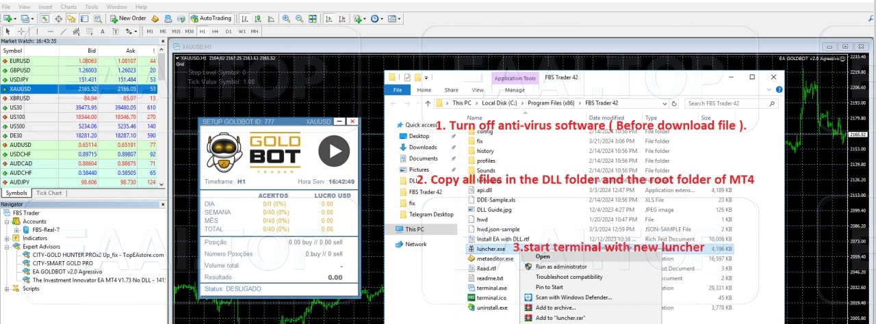The height and width of the screenshot is (324, 876).
Task: Select the trendline drawing tool
Action: [63, 31]
